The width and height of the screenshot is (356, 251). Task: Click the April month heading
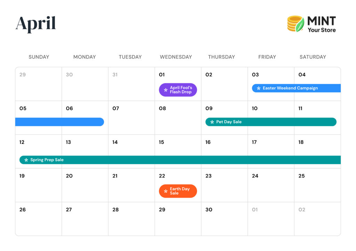(x=36, y=24)
